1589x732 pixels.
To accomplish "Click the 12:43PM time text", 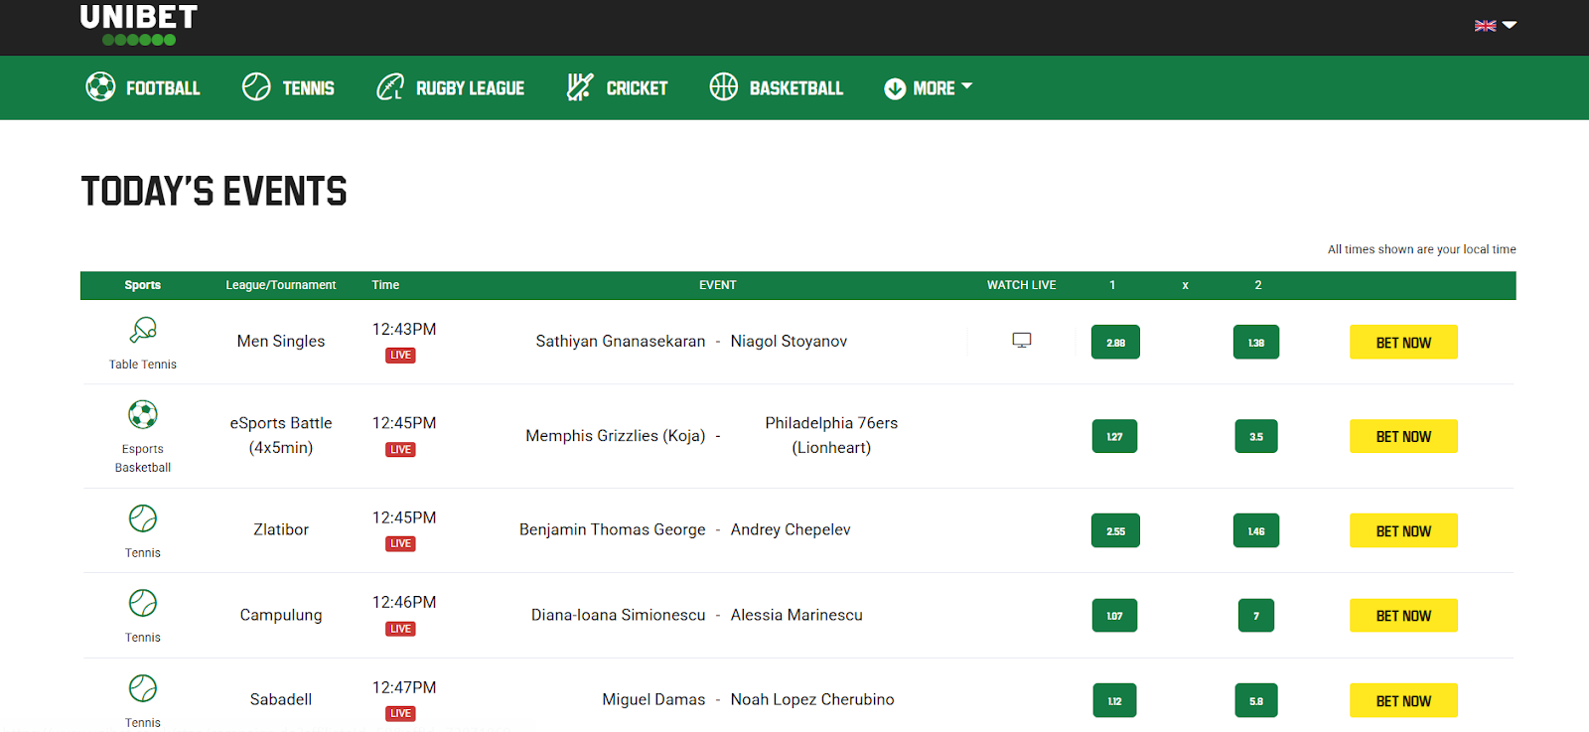I will [404, 329].
